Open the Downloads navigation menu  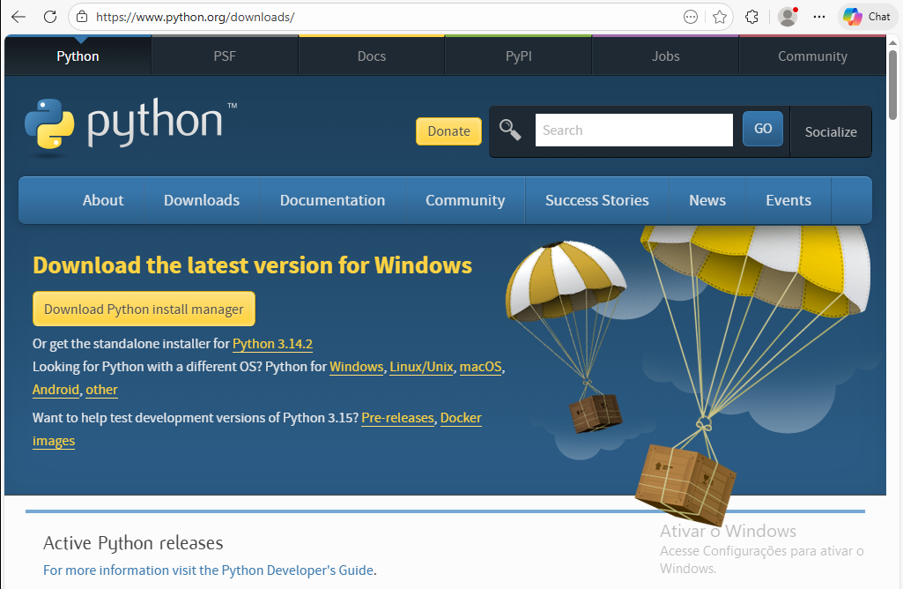tap(201, 200)
